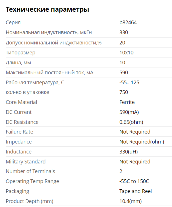
Task: Select the "Number of Terminals" label
Action: pyautogui.click(x=30, y=171)
